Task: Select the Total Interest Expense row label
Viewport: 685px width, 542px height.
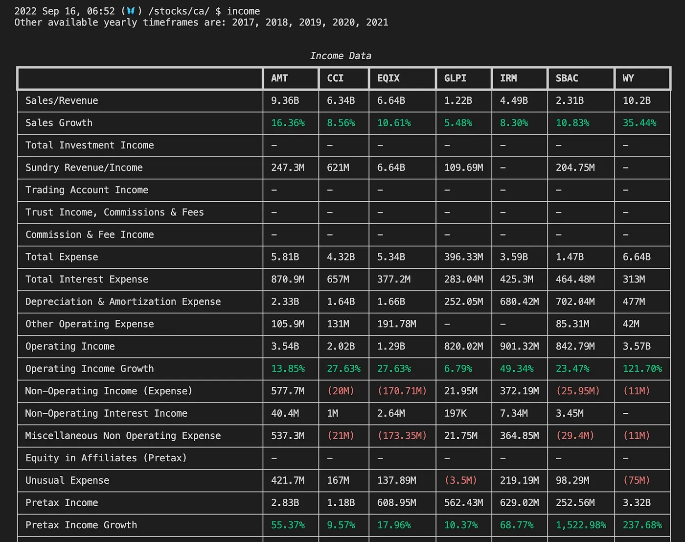Action: 87,279
